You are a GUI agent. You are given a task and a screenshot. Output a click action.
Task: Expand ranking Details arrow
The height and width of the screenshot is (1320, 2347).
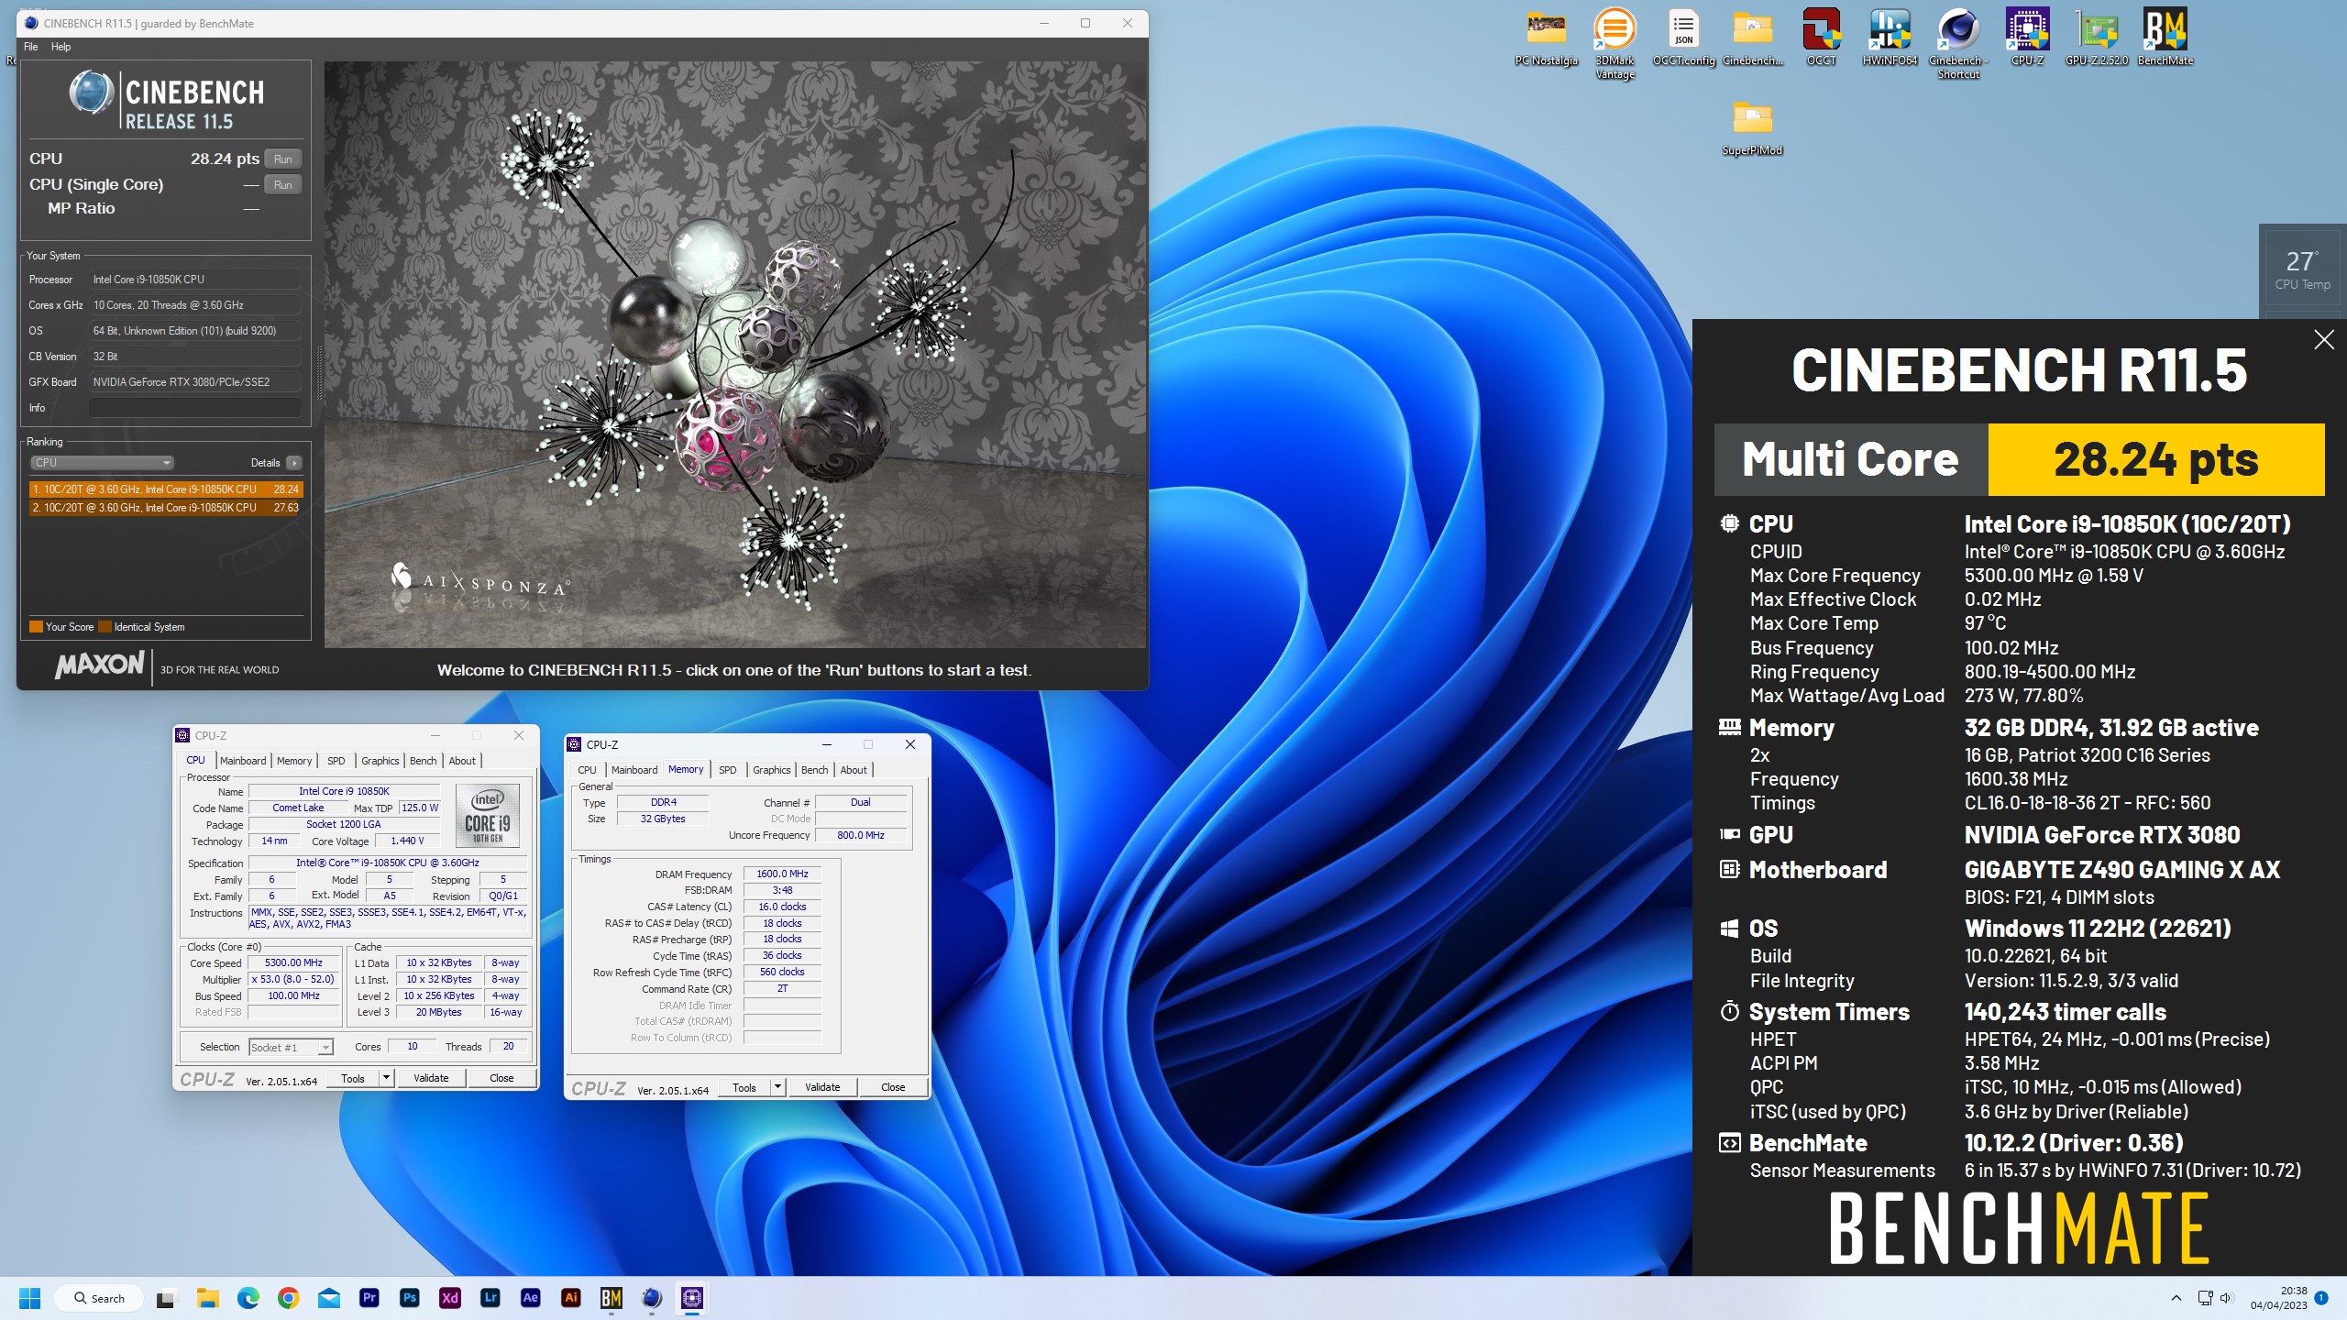click(x=294, y=463)
